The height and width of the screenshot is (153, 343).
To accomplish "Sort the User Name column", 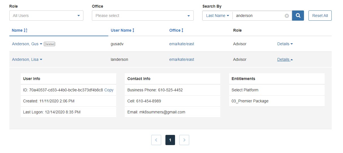I will 133,30.
